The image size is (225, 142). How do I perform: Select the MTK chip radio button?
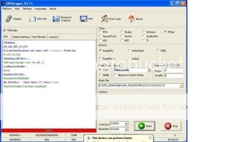pos(100,32)
